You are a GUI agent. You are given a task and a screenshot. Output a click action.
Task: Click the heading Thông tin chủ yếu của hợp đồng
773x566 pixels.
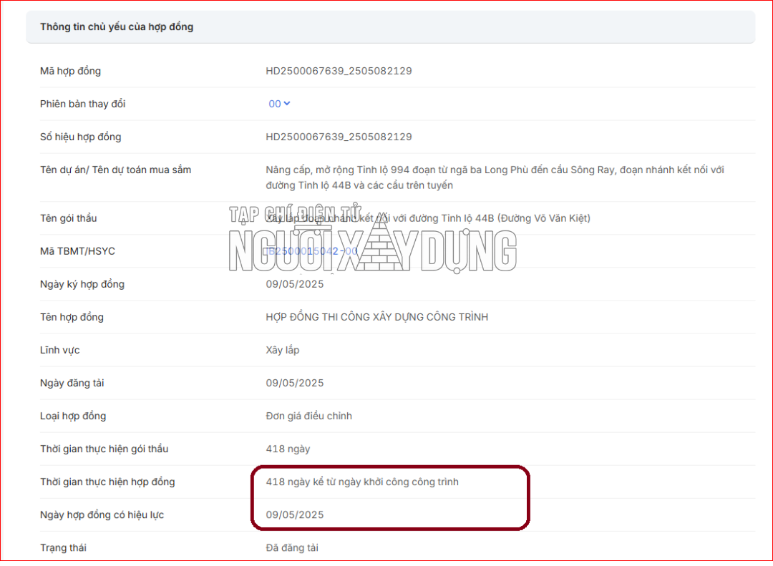pos(117,27)
